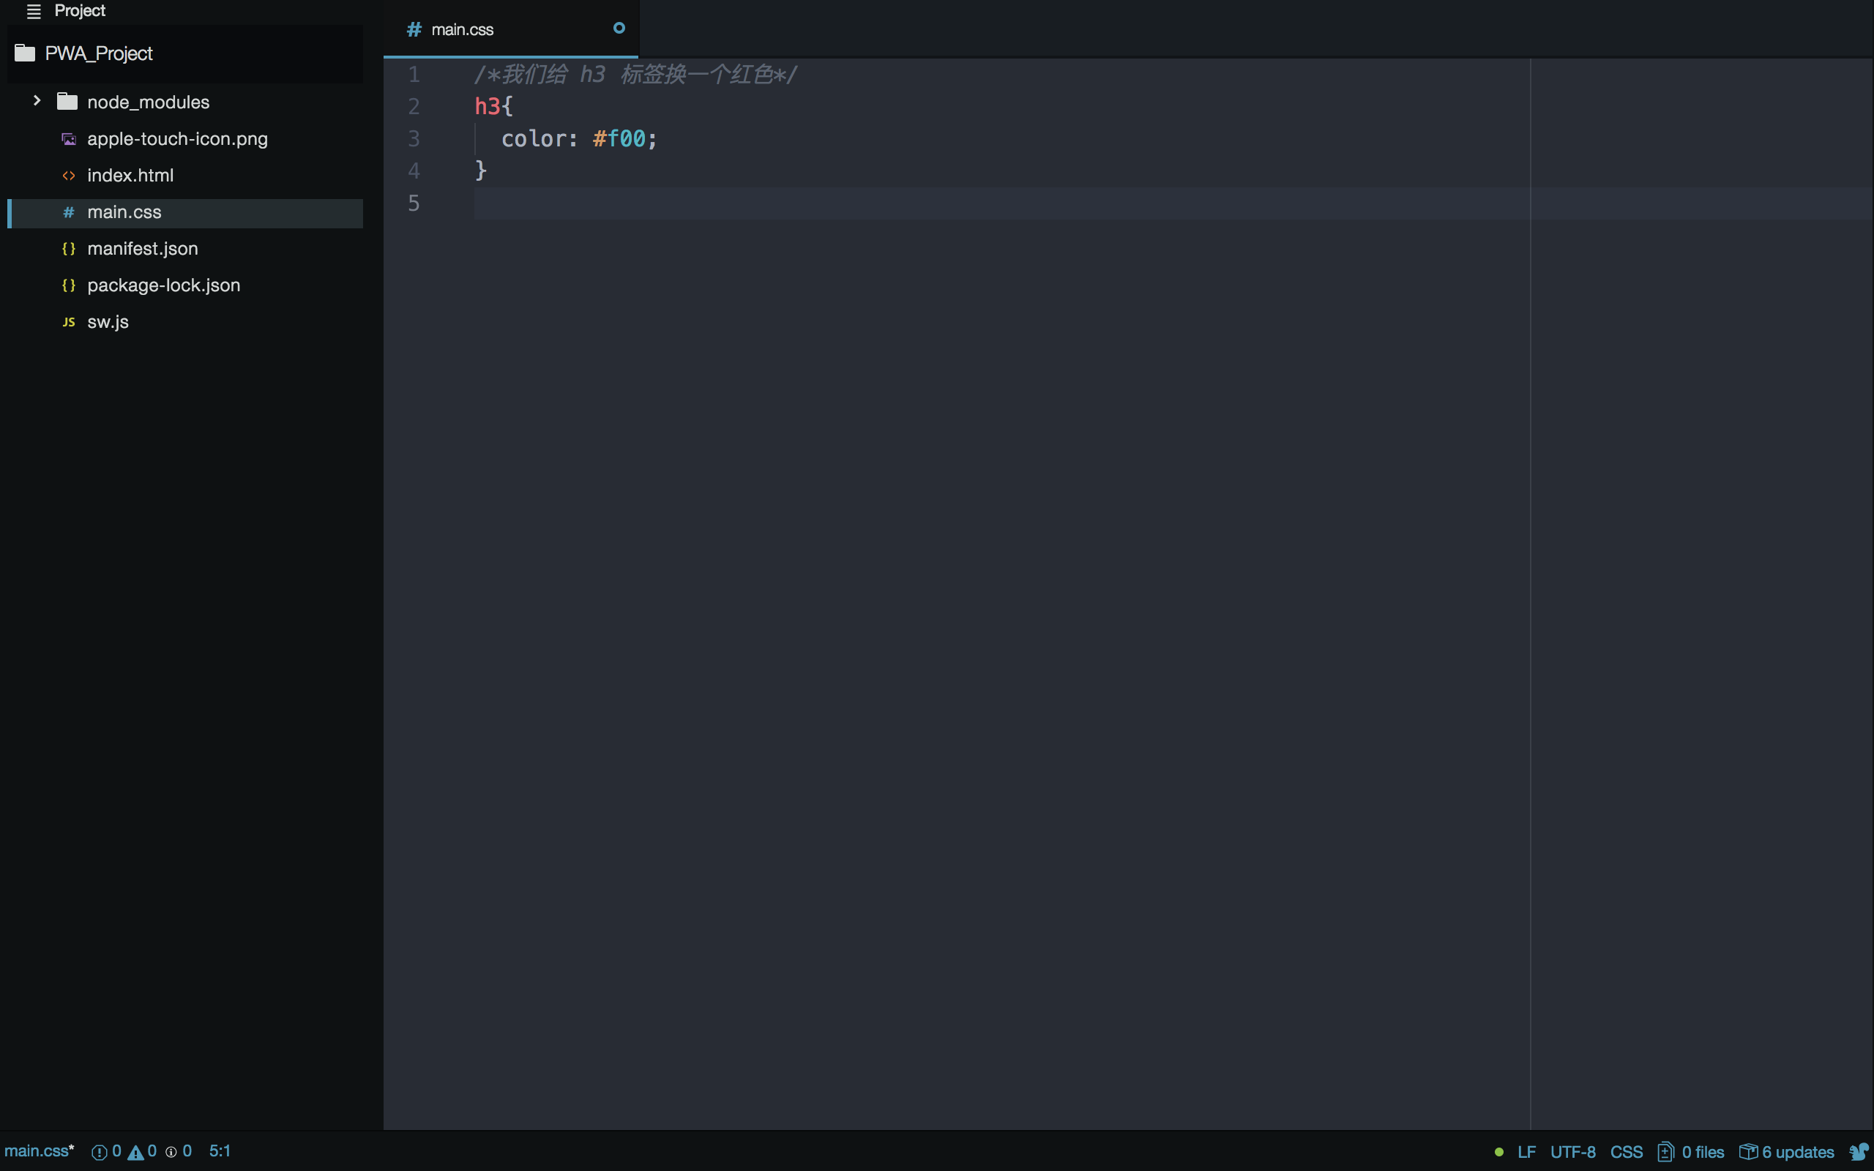Open the 0 files git status

point(1703,1152)
